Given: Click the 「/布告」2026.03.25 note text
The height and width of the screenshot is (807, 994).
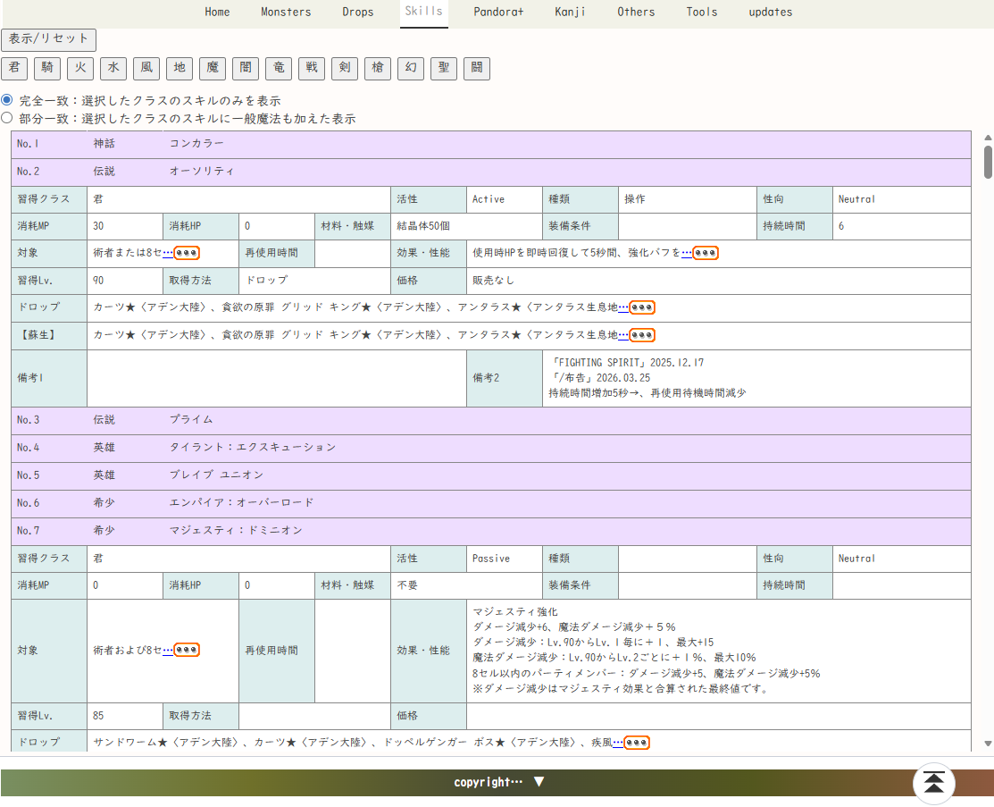Looking at the screenshot, I should (599, 378).
